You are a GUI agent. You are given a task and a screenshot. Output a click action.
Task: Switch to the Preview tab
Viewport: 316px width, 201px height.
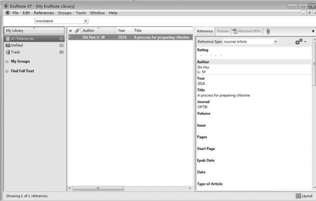tap(223, 31)
